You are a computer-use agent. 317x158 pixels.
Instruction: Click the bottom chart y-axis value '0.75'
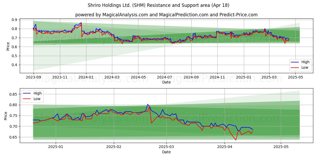(x=13, y=116)
